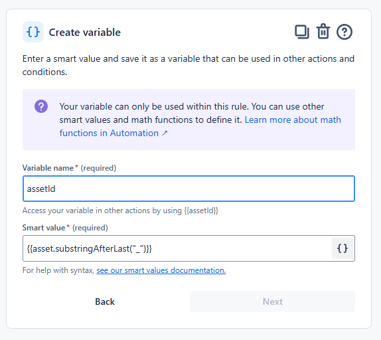The width and height of the screenshot is (381, 340).
Task: Click the purple info panel message text
Action: (x=200, y=120)
